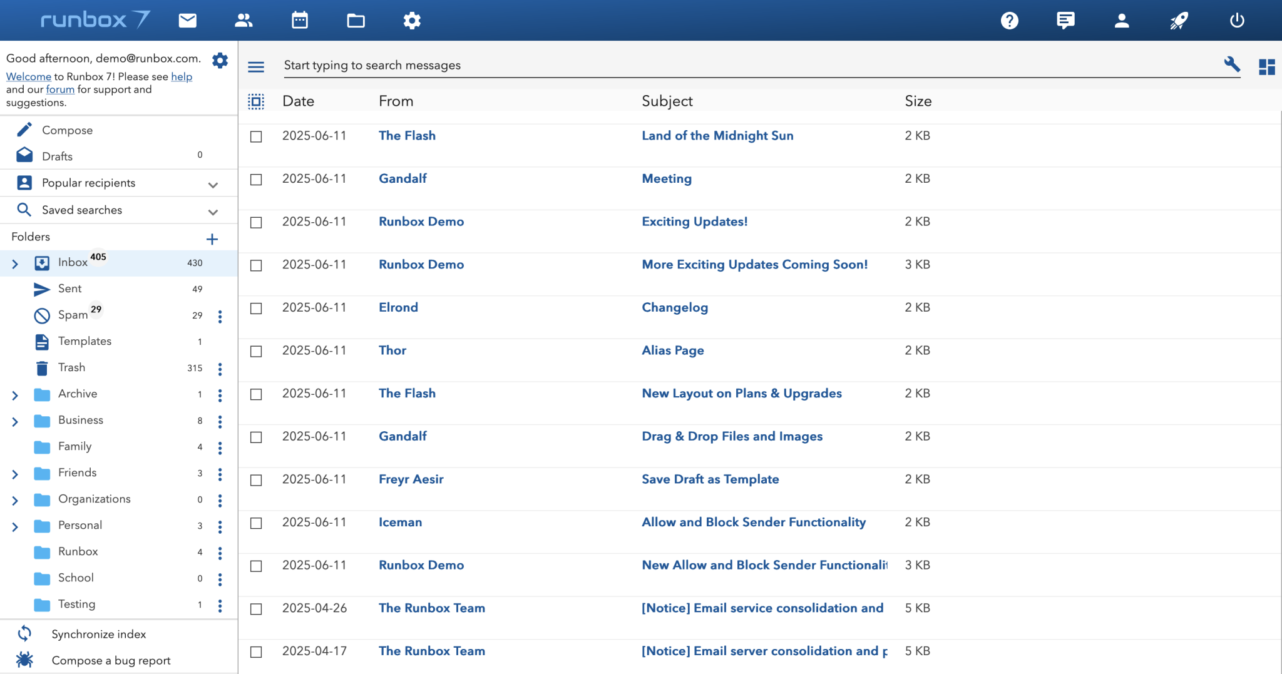This screenshot has height=674, width=1282.
Task: Add a new folder with plus icon
Action: click(212, 239)
